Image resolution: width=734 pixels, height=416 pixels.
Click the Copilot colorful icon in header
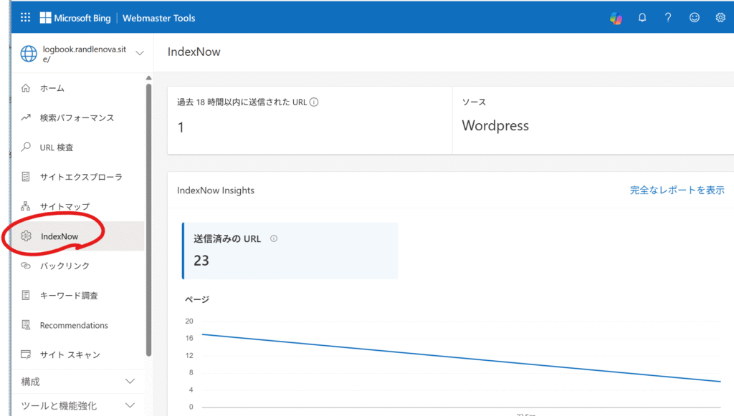tap(616, 18)
